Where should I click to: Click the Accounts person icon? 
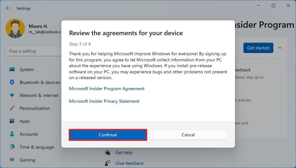point(12,134)
